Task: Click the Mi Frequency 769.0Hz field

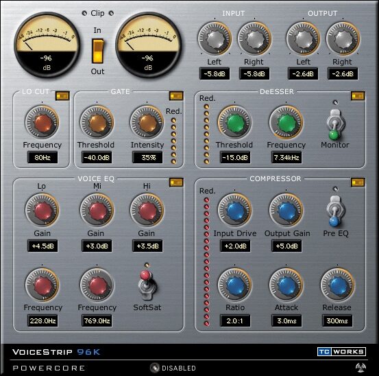Action: click(97, 321)
